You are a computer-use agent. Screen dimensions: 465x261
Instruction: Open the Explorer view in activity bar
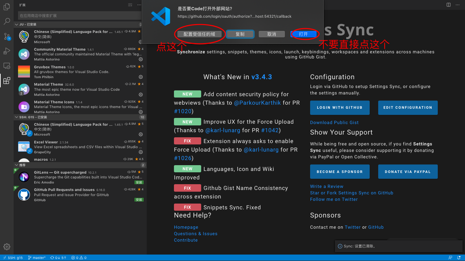coord(6,7)
